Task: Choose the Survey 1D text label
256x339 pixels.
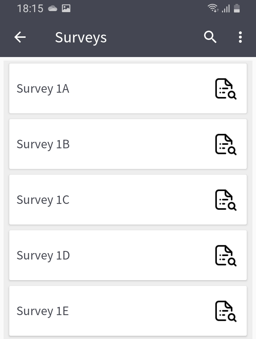Action: point(43,256)
